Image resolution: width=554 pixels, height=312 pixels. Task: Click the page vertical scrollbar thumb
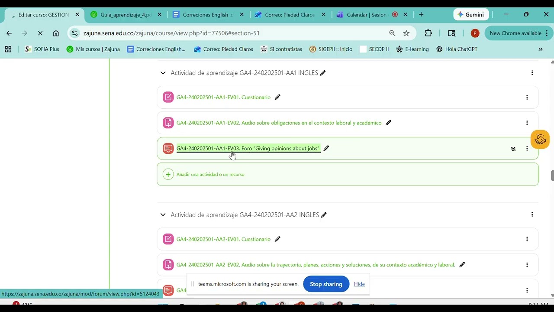[x=552, y=175]
